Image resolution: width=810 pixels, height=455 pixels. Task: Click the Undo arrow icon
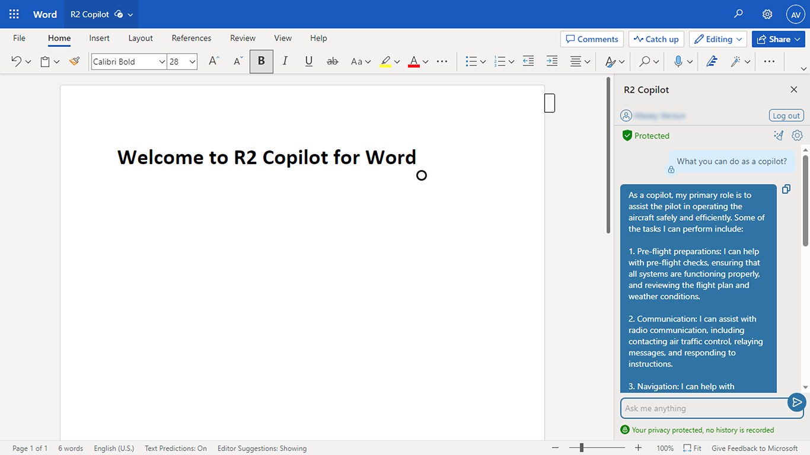tap(16, 61)
